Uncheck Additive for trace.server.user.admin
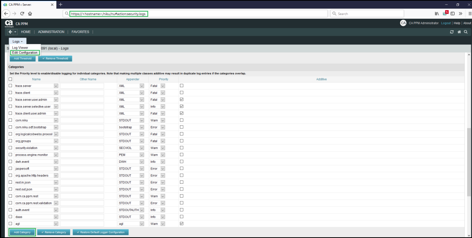Viewport: 472px width, 238px height. 181,100
